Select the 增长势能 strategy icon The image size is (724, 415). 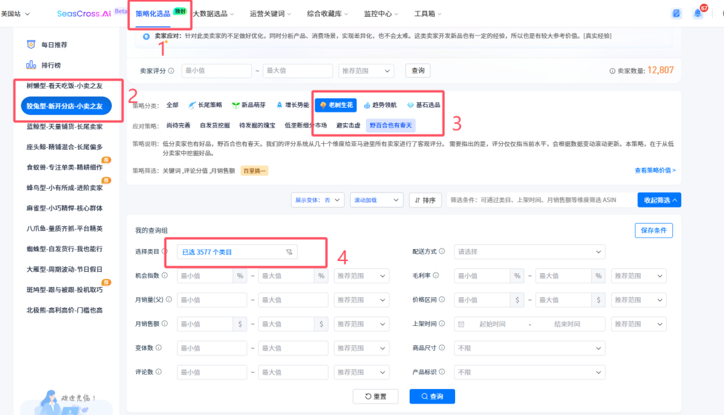coord(280,104)
